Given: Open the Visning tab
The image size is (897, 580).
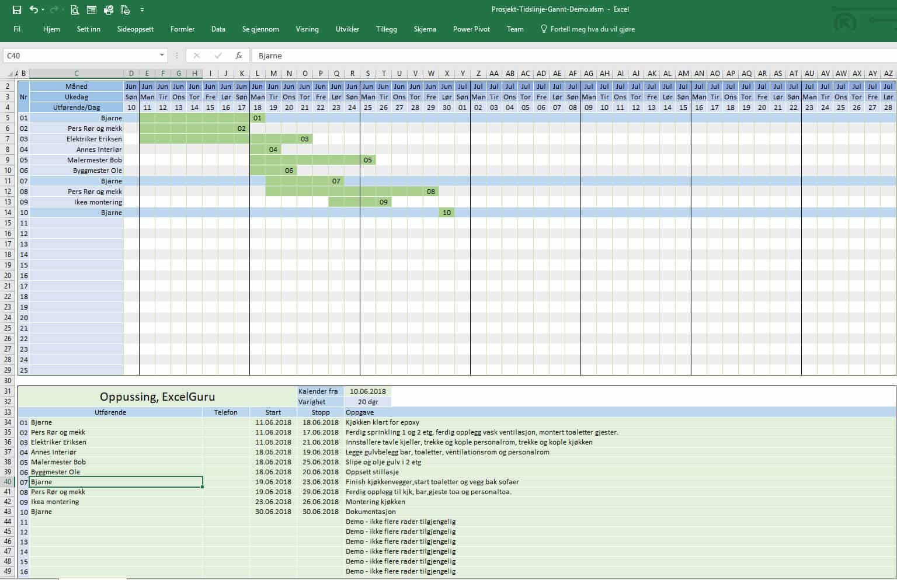Looking at the screenshot, I should 307,29.
